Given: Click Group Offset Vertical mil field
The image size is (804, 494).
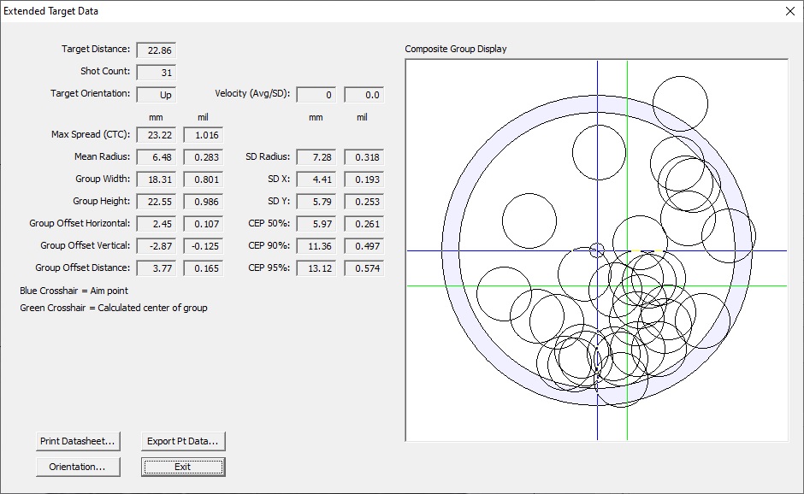Looking at the screenshot, I should click(x=203, y=246).
